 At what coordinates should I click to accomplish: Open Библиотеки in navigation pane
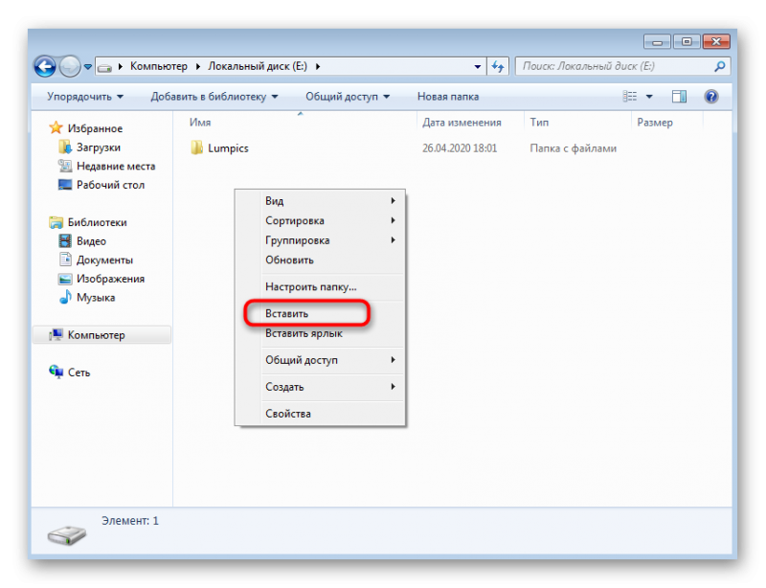[x=98, y=222]
